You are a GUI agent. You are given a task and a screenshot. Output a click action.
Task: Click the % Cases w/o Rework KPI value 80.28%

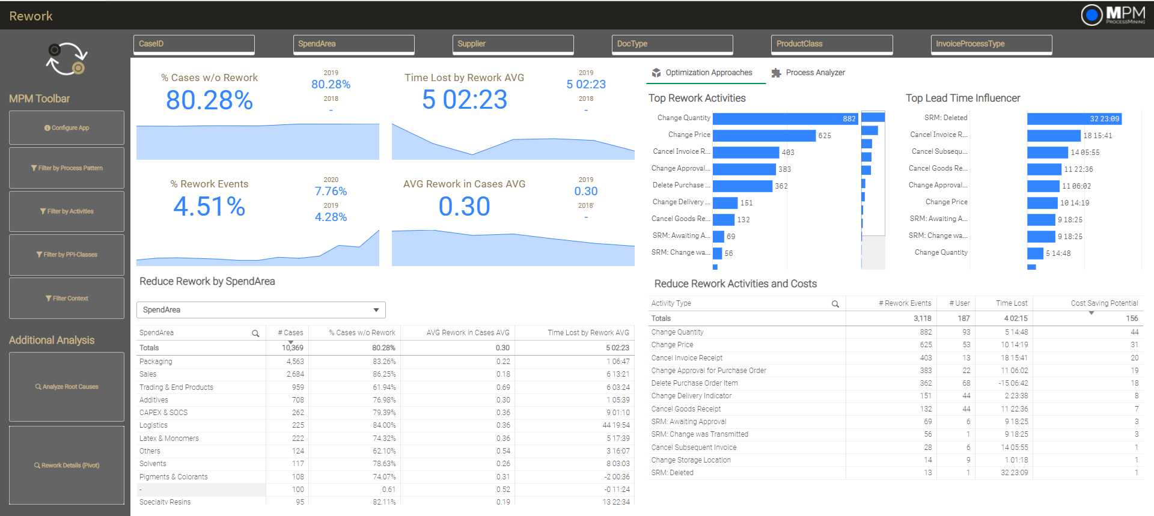click(209, 100)
